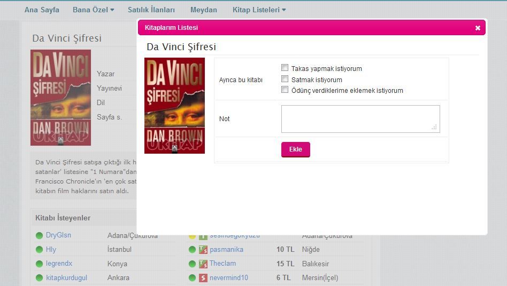Screen dimensions: 507x286
Task: Click the green status dot beside kitapkurdugul
Action: (x=39, y=278)
